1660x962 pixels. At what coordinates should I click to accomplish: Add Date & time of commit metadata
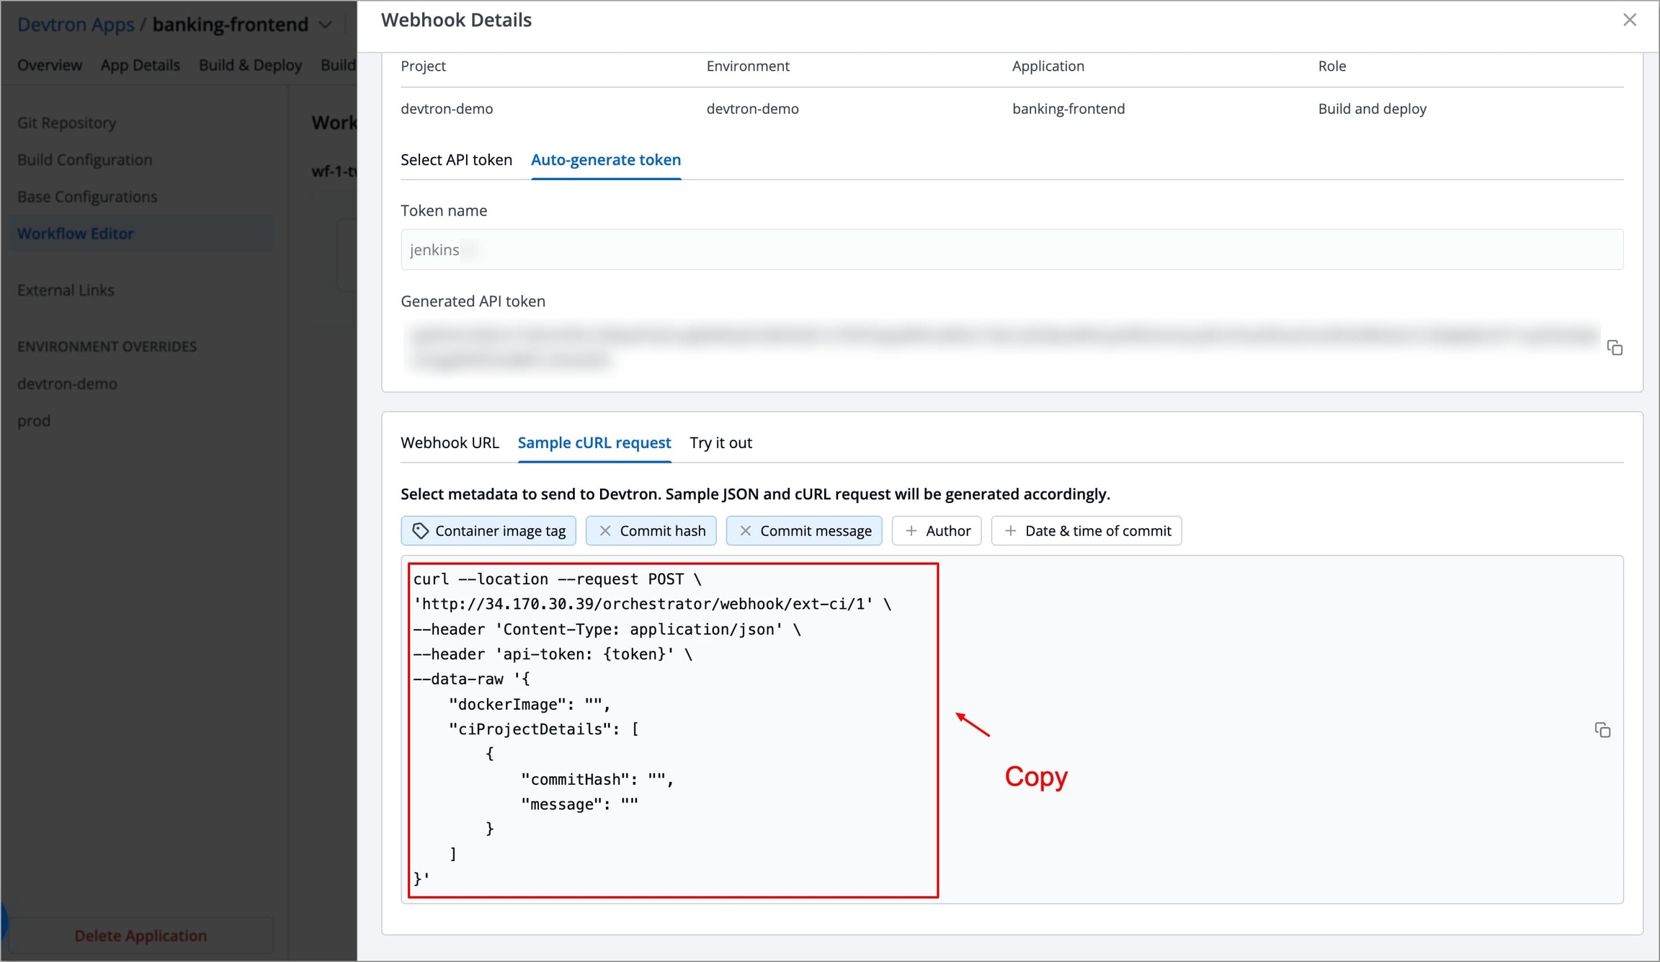coord(1086,531)
